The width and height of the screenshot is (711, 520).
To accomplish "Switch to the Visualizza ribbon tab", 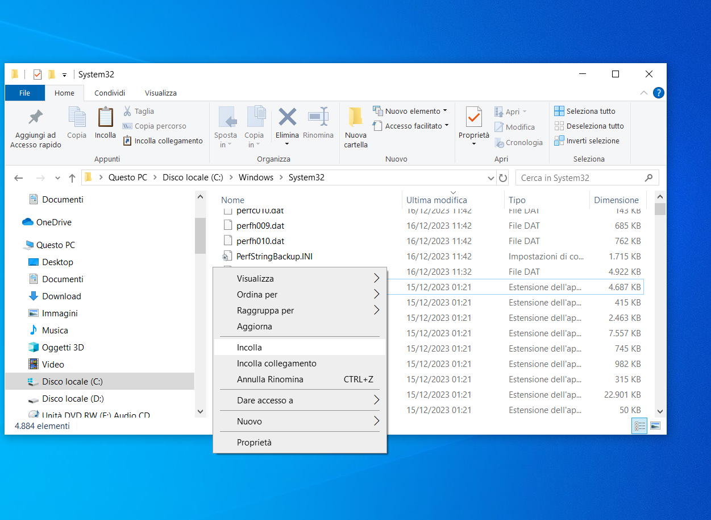I will (x=160, y=93).
